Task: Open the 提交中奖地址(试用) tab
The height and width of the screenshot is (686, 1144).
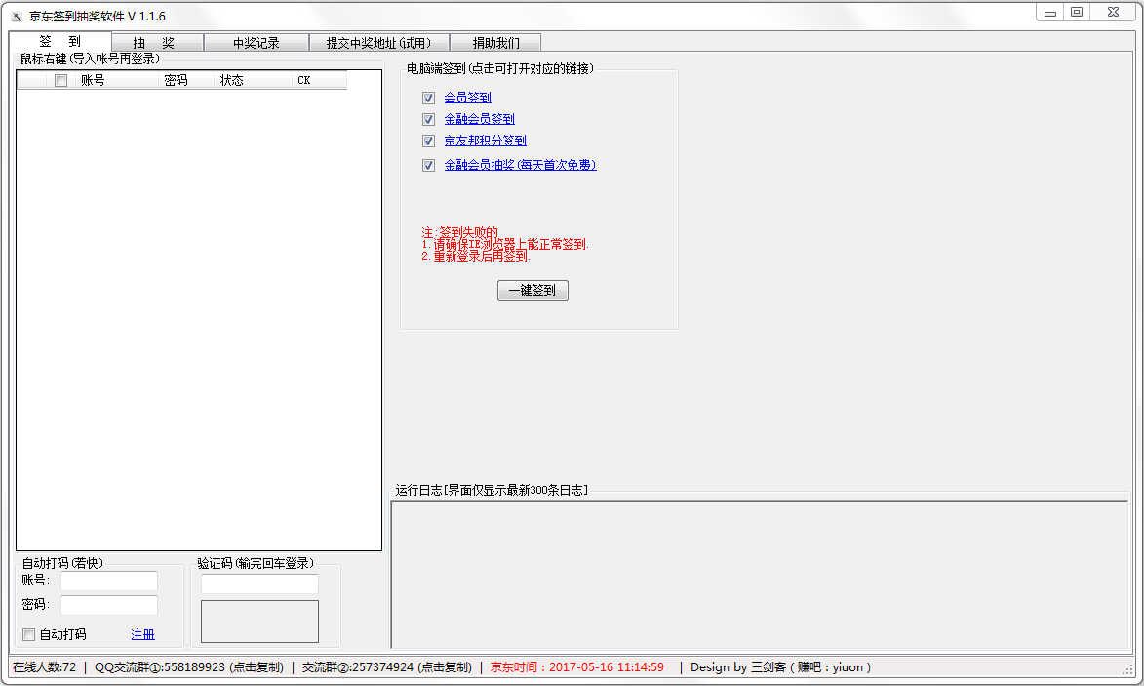Action: (x=377, y=42)
